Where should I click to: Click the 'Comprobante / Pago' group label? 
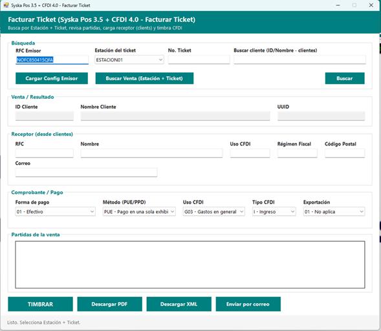coord(37,193)
